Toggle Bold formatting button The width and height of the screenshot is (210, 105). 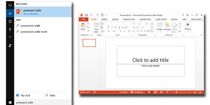coord(108,28)
